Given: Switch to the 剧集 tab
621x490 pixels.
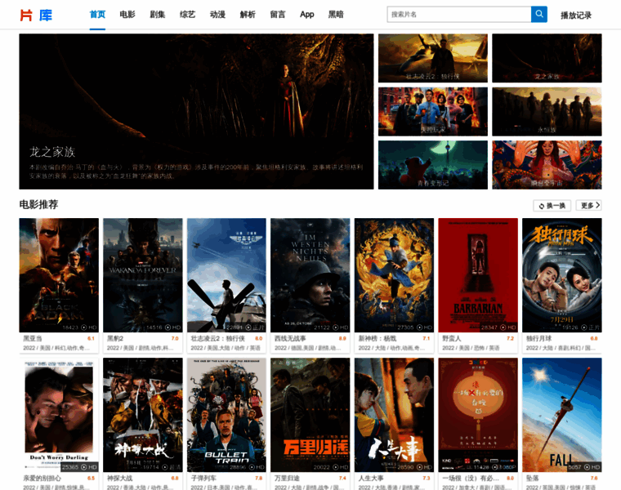Looking at the screenshot, I should (158, 15).
